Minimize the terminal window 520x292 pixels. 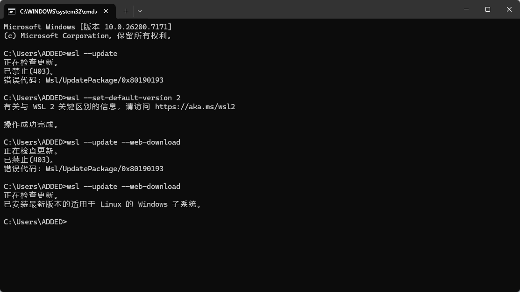(x=466, y=9)
